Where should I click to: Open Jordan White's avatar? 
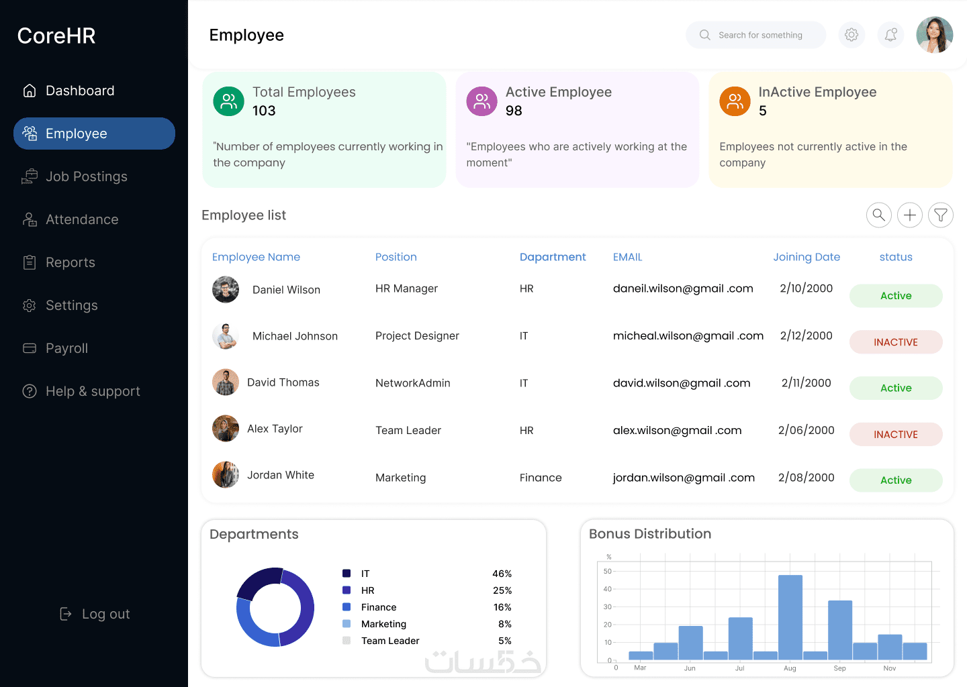pyautogui.click(x=226, y=475)
